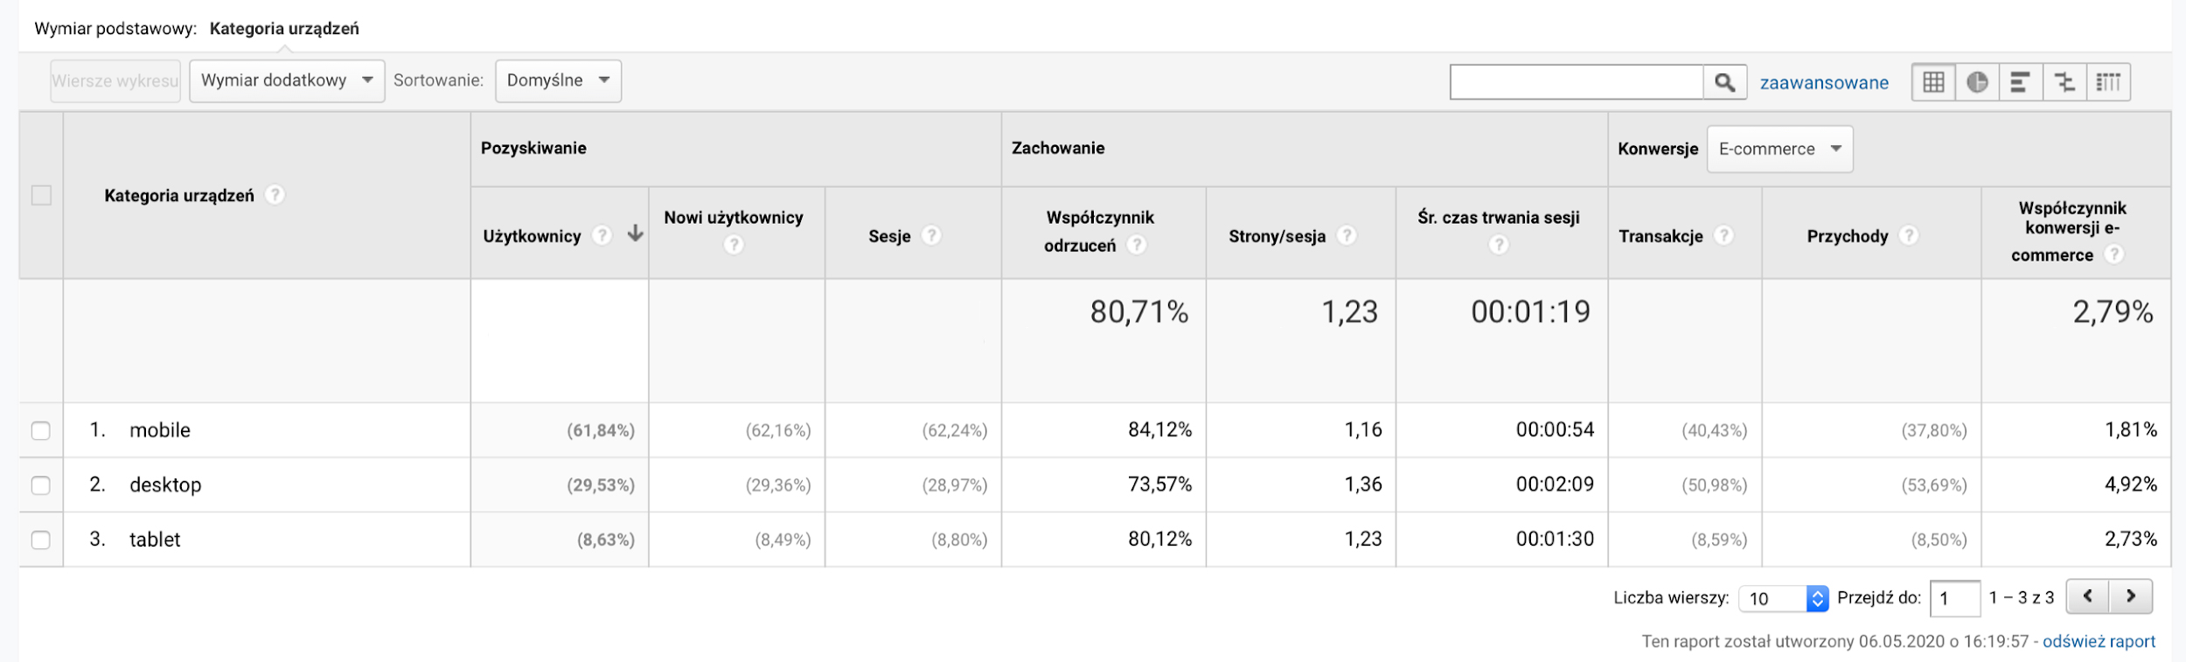Select the tablet row checkbox

point(41,540)
